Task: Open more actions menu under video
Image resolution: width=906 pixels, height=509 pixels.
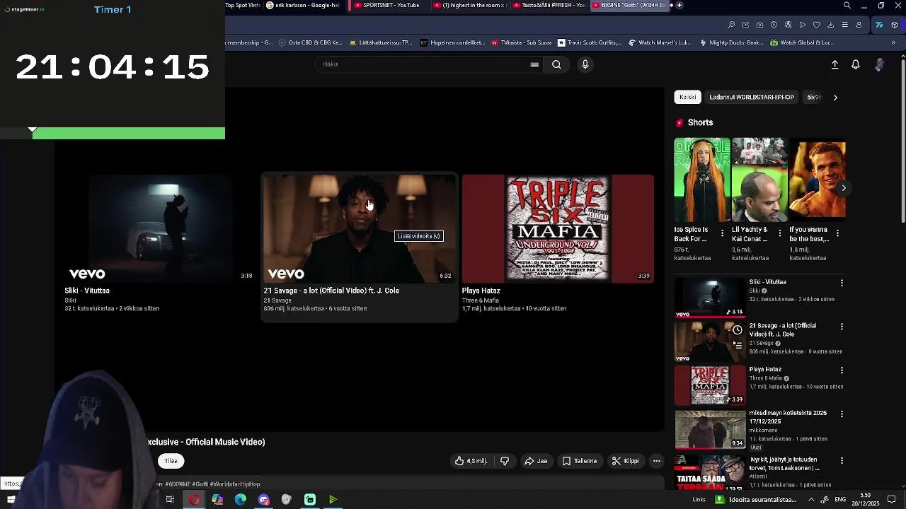Action: (657, 461)
